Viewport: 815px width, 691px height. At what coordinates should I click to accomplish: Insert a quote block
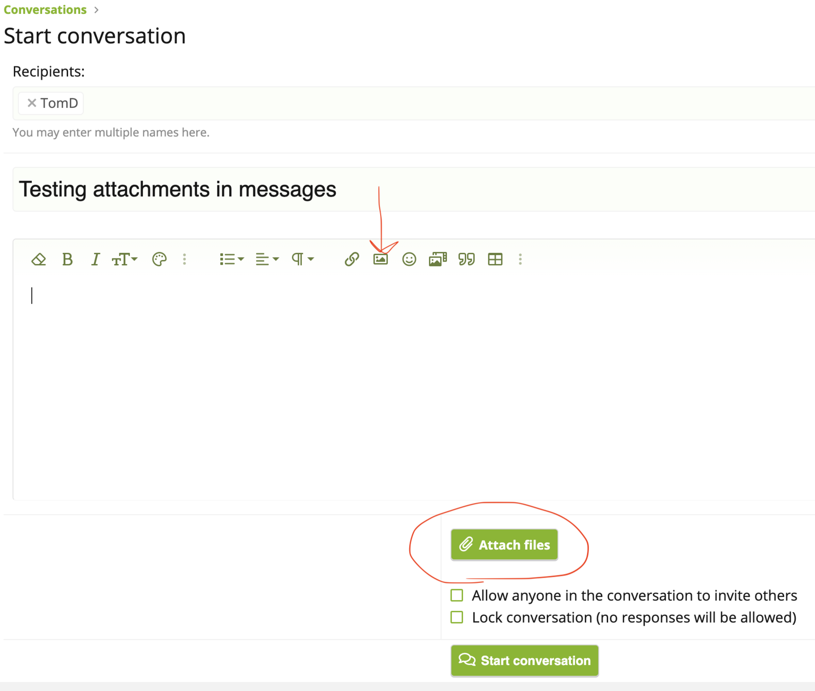point(466,259)
